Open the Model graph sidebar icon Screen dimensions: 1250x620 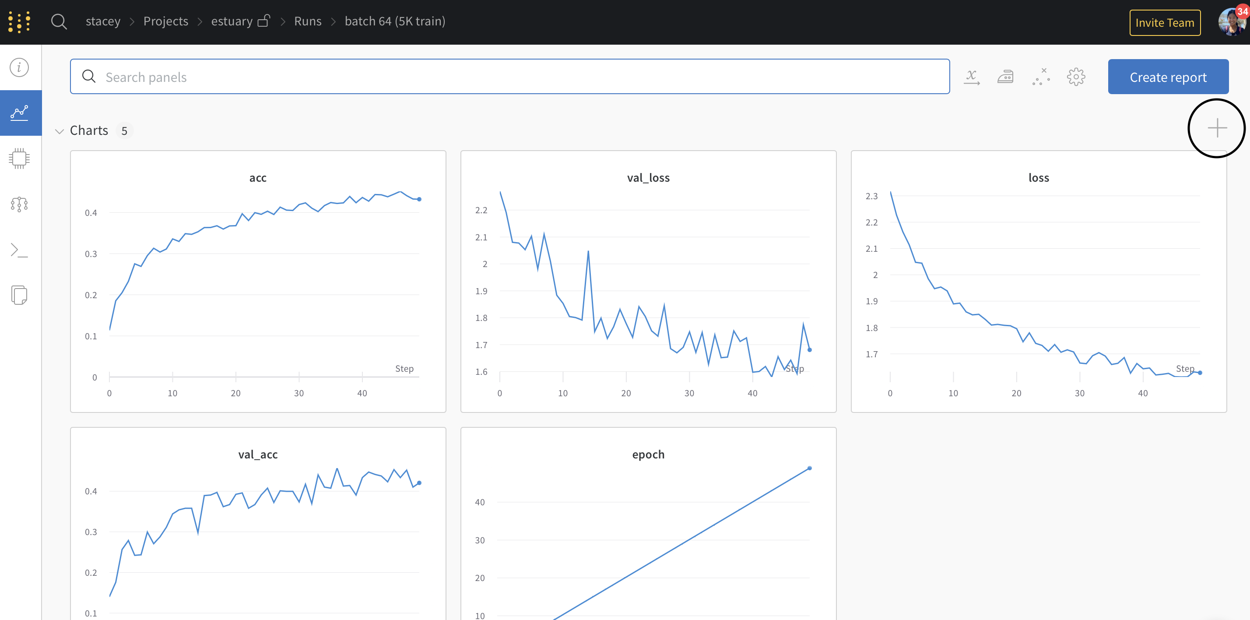19,204
